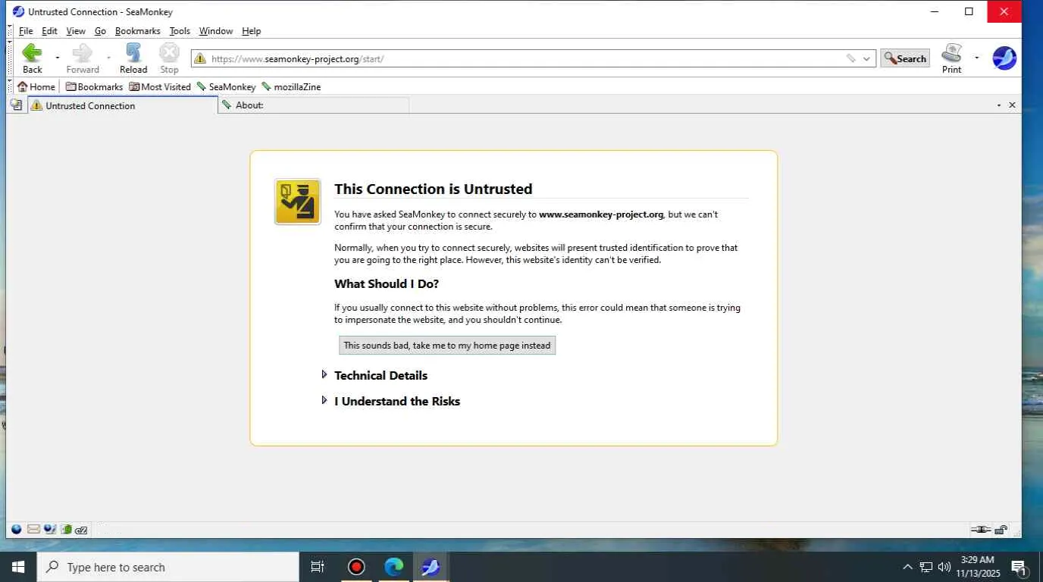The image size is (1043, 582).
Task: Click the Search button beside the address bar
Action: (905, 58)
